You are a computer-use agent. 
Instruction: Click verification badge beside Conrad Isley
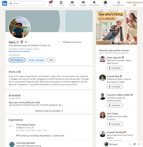tap(121, 76)
